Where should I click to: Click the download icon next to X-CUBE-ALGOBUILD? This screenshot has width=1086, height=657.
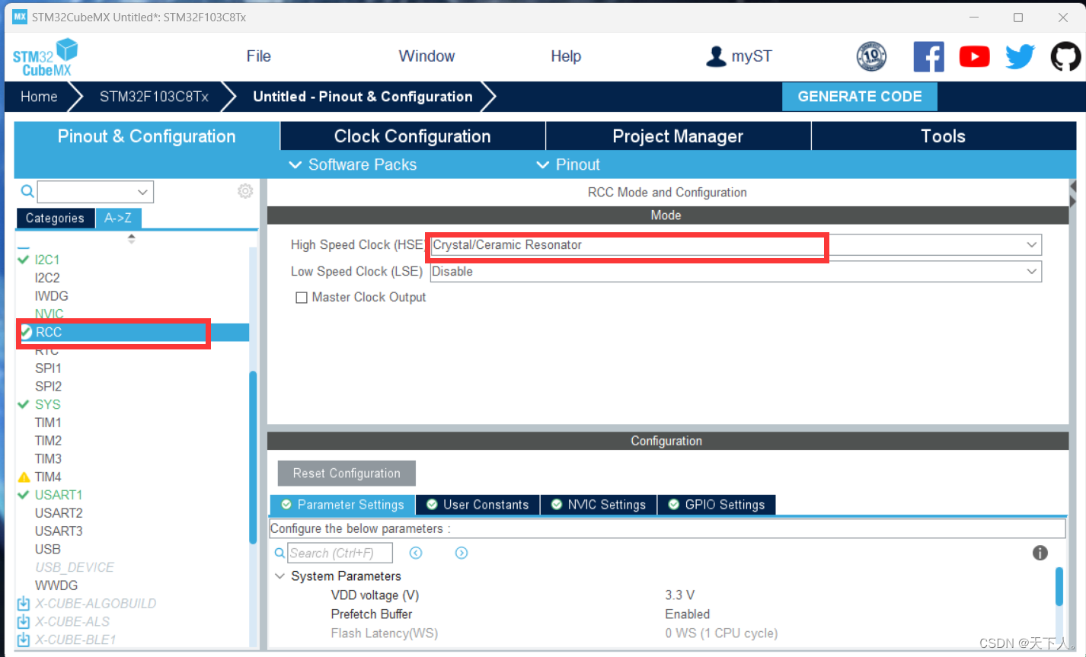(x=24, y=604)
